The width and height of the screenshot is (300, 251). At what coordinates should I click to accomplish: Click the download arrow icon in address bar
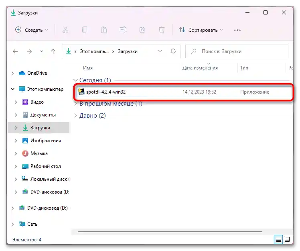tap(69, 51)
